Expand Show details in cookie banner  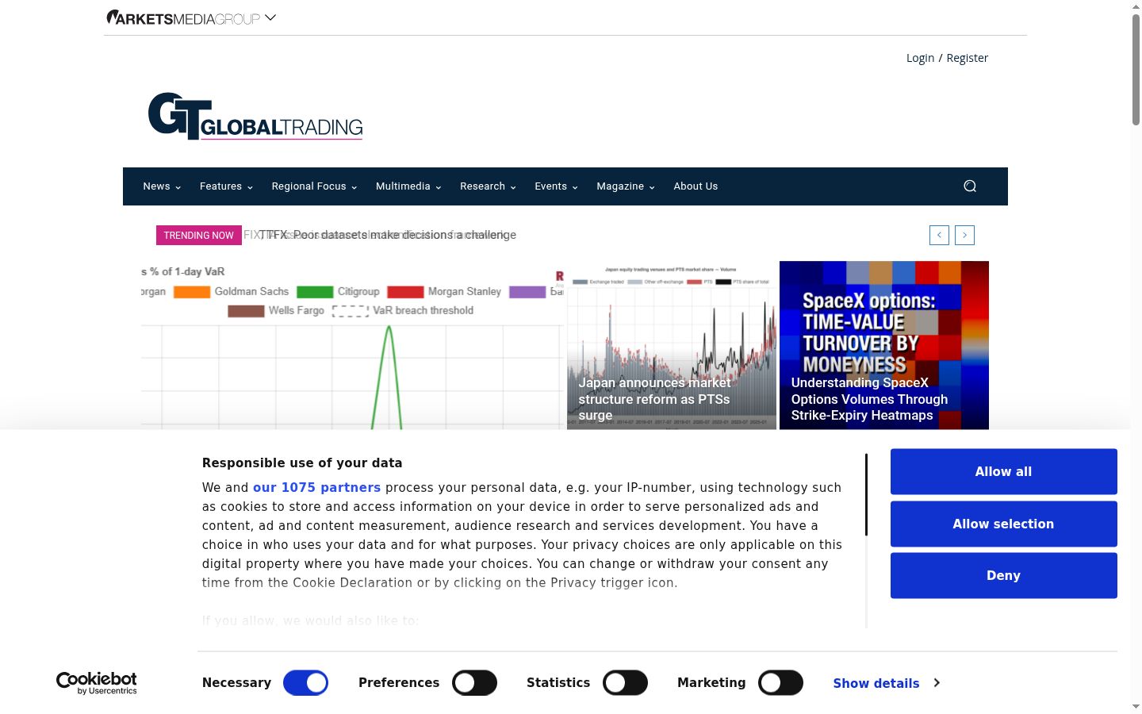pos(887,683)
